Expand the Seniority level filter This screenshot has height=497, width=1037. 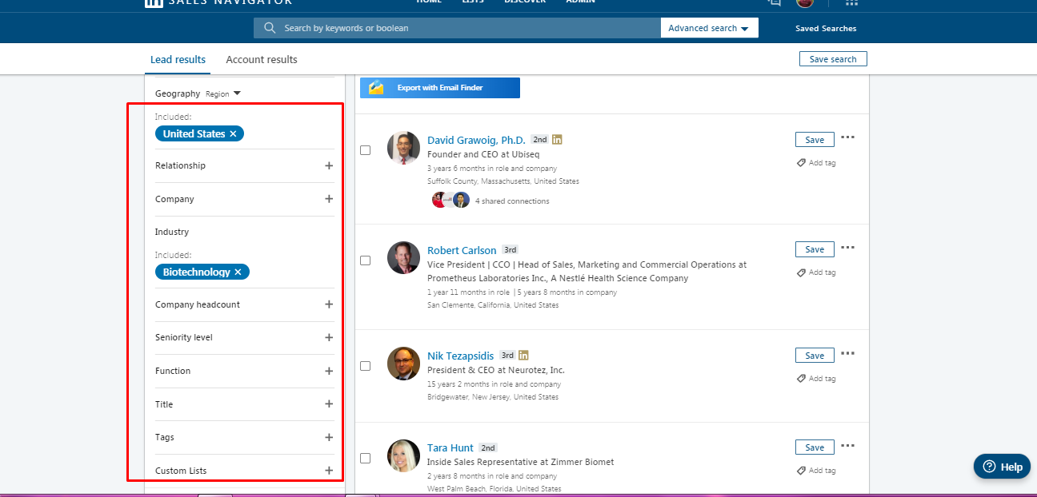328,337
